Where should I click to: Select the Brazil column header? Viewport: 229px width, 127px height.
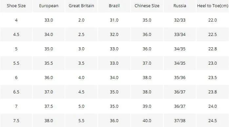point(114,6)
